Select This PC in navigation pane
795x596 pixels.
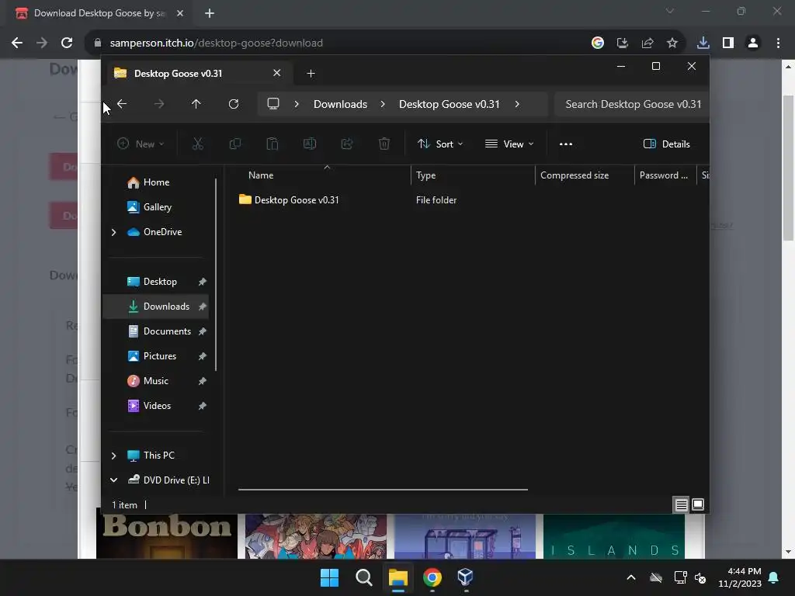[x=158, y=455]
